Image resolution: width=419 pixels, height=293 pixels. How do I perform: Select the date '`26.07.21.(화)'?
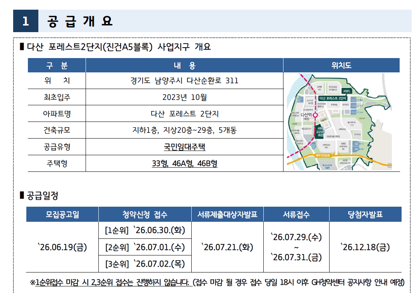(x=227, y=247)
